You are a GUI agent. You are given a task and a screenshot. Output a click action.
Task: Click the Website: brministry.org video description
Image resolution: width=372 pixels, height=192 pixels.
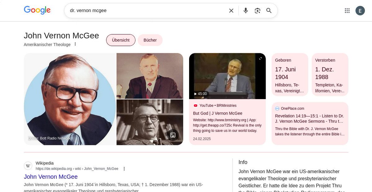(227, 125)
